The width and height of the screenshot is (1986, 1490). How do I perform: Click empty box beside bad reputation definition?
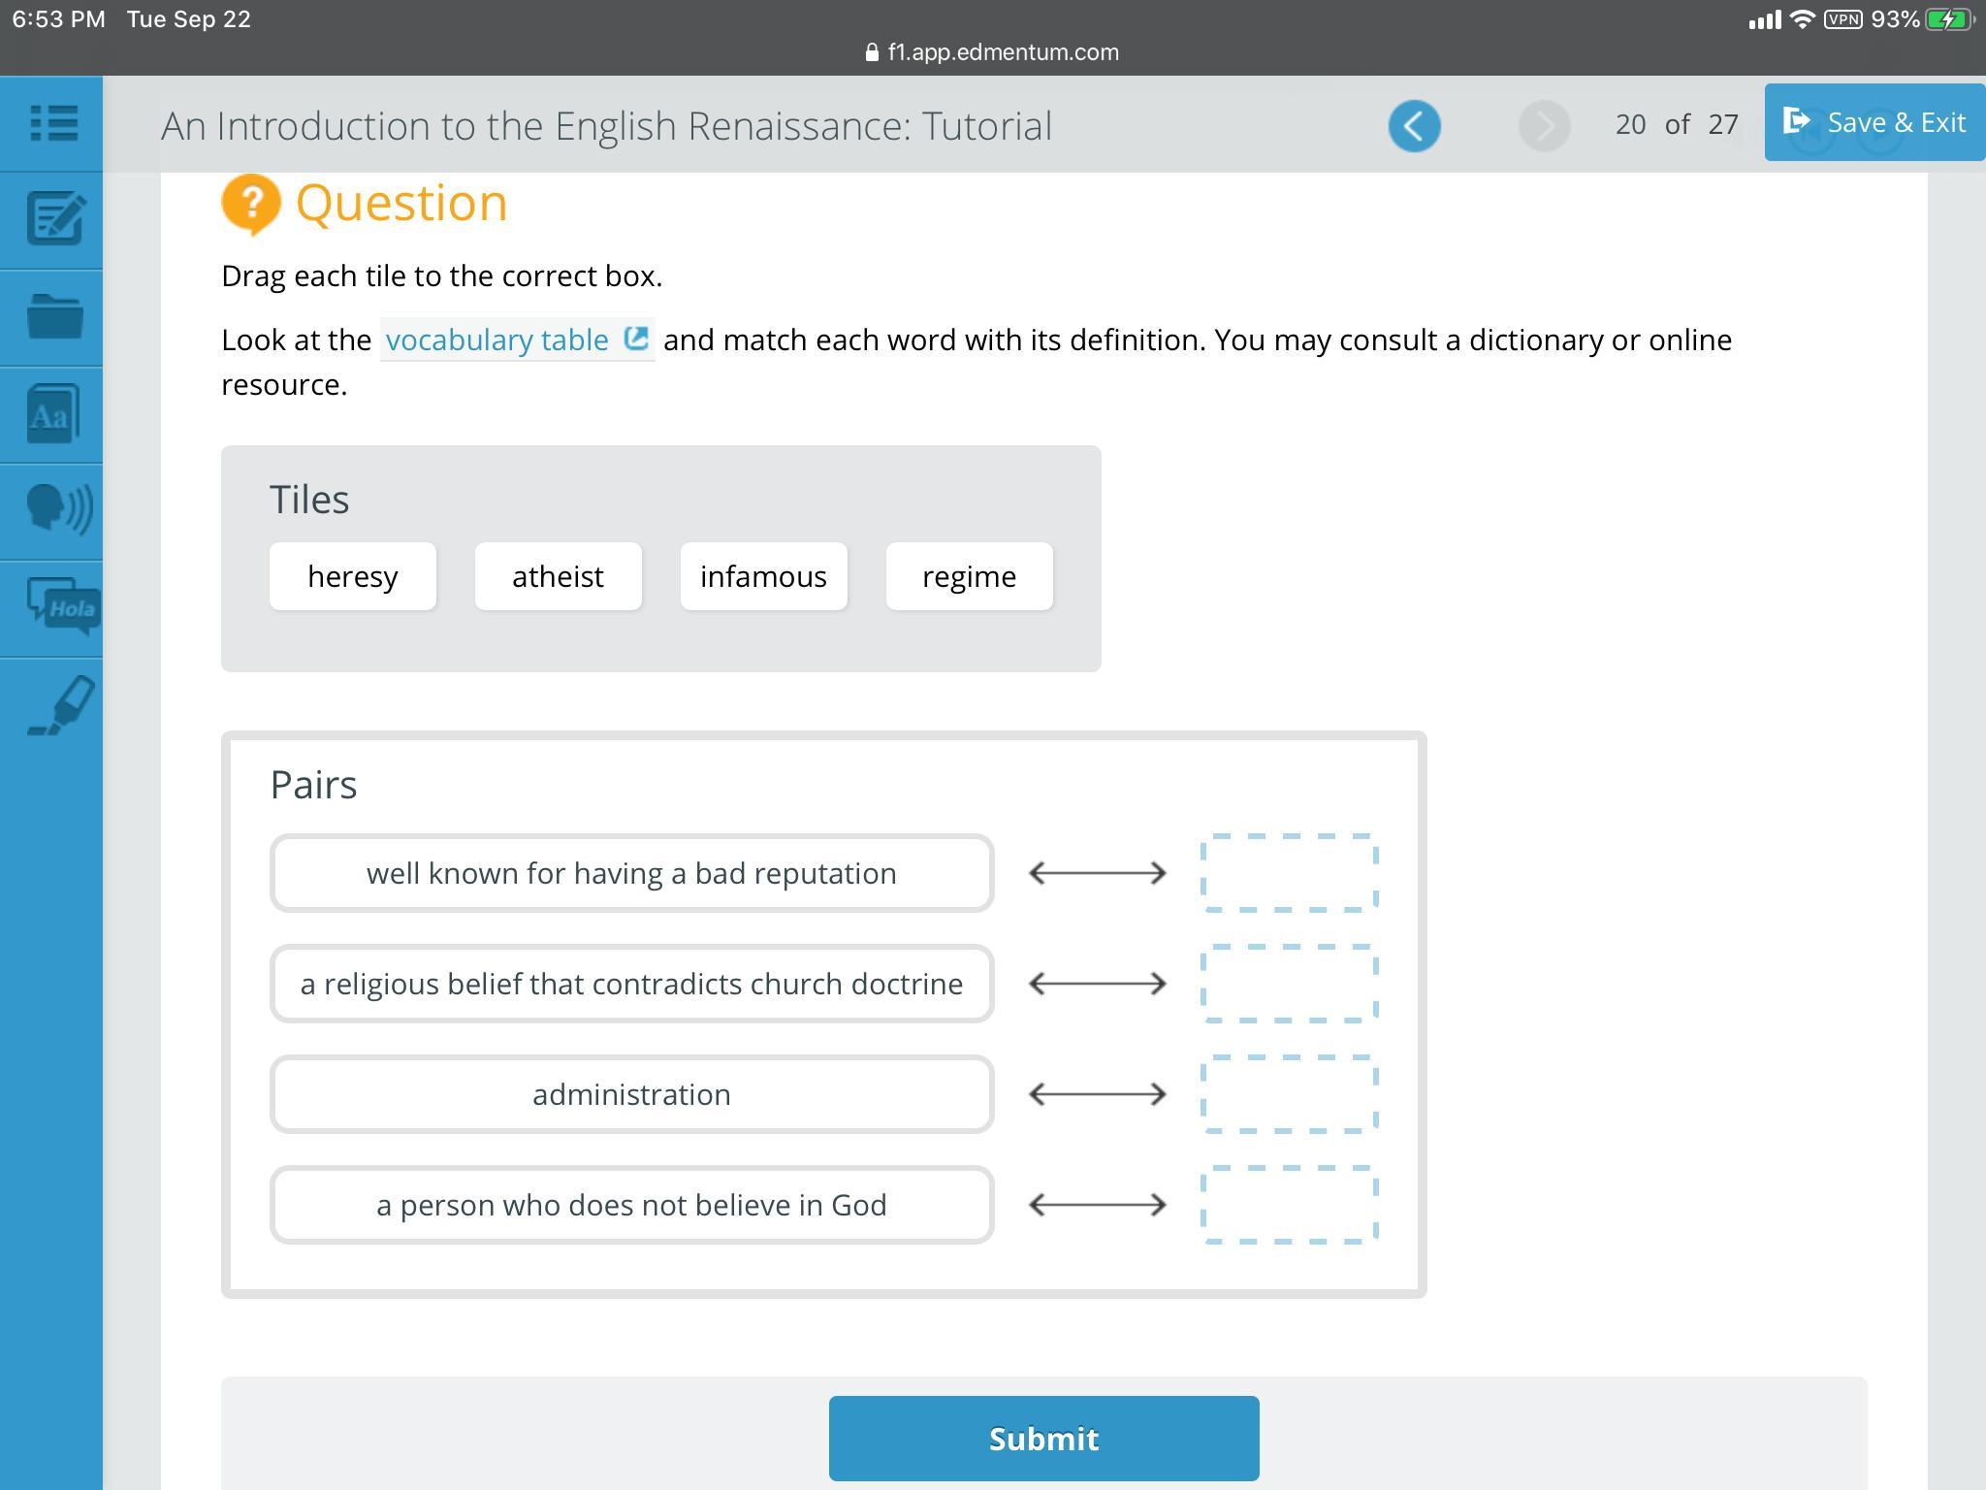[1289, 873]
